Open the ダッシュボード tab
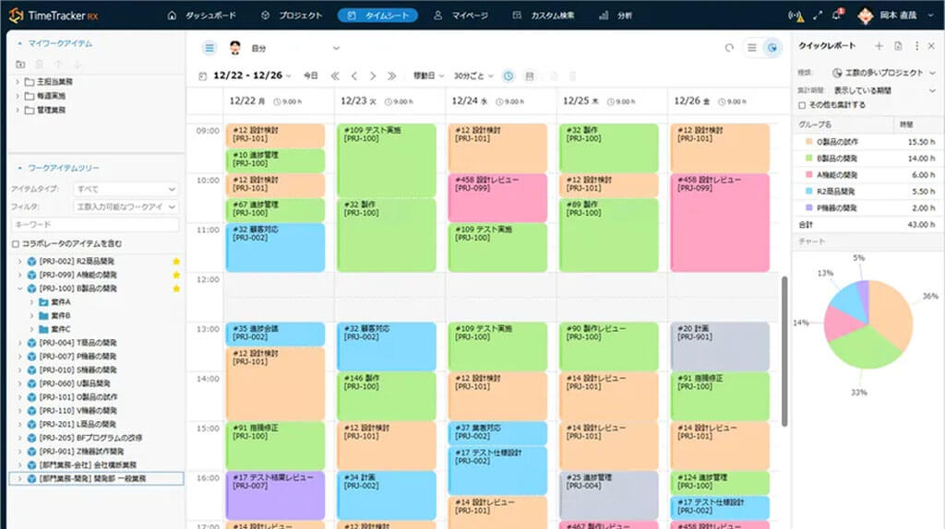 202,16
